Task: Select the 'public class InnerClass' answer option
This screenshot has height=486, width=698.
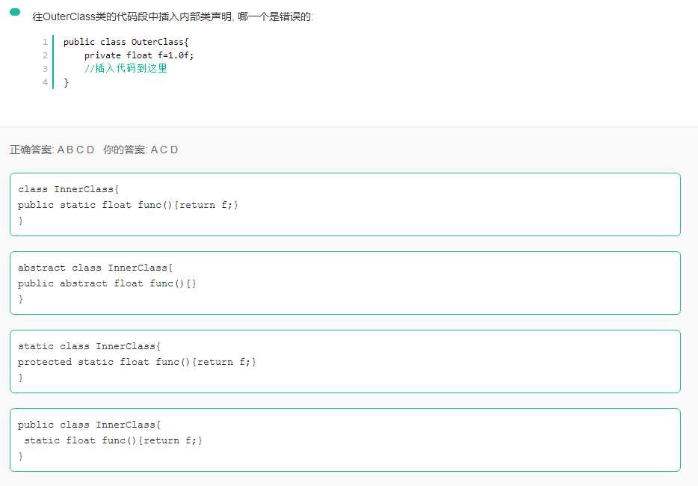Action: (x=345, y=440)
